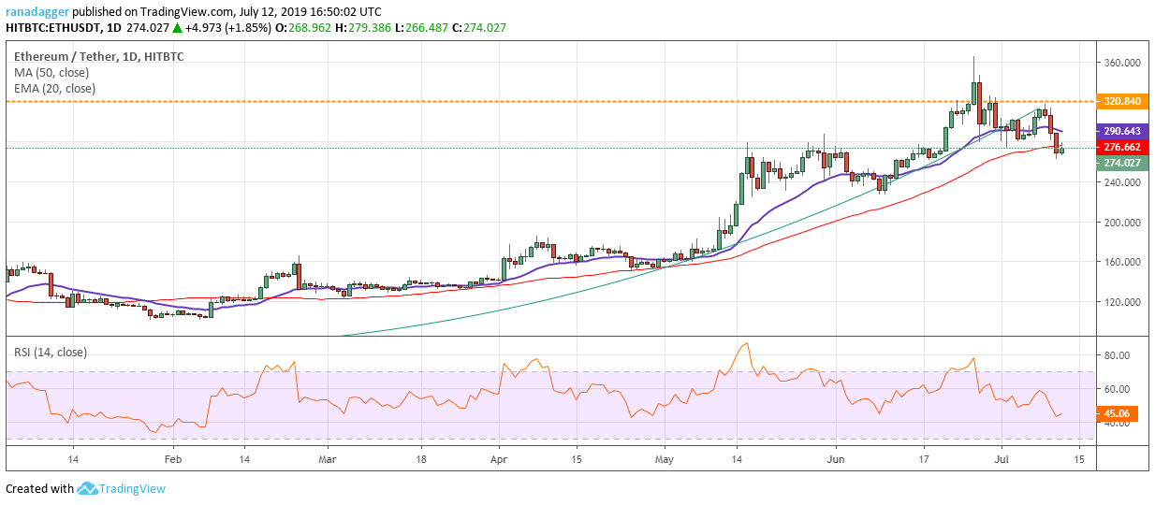Click the orange 320.840 price label
This screenshot has width=1155, height=505.
pyautogui.click(x=1121, y=101)
